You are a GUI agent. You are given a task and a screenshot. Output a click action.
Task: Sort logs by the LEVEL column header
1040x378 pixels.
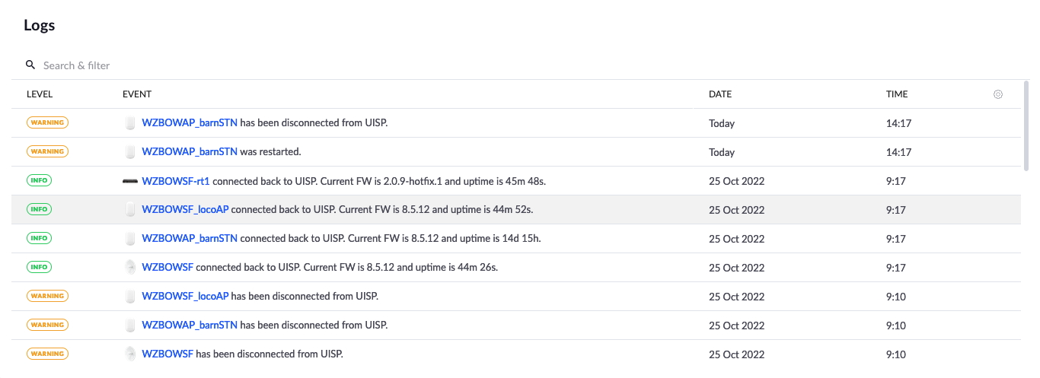coord(40,94)
